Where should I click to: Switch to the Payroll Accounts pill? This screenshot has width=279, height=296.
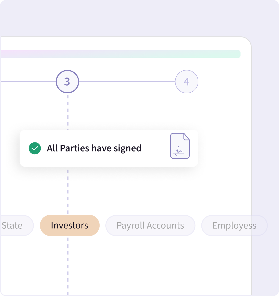tap(150, 225)
